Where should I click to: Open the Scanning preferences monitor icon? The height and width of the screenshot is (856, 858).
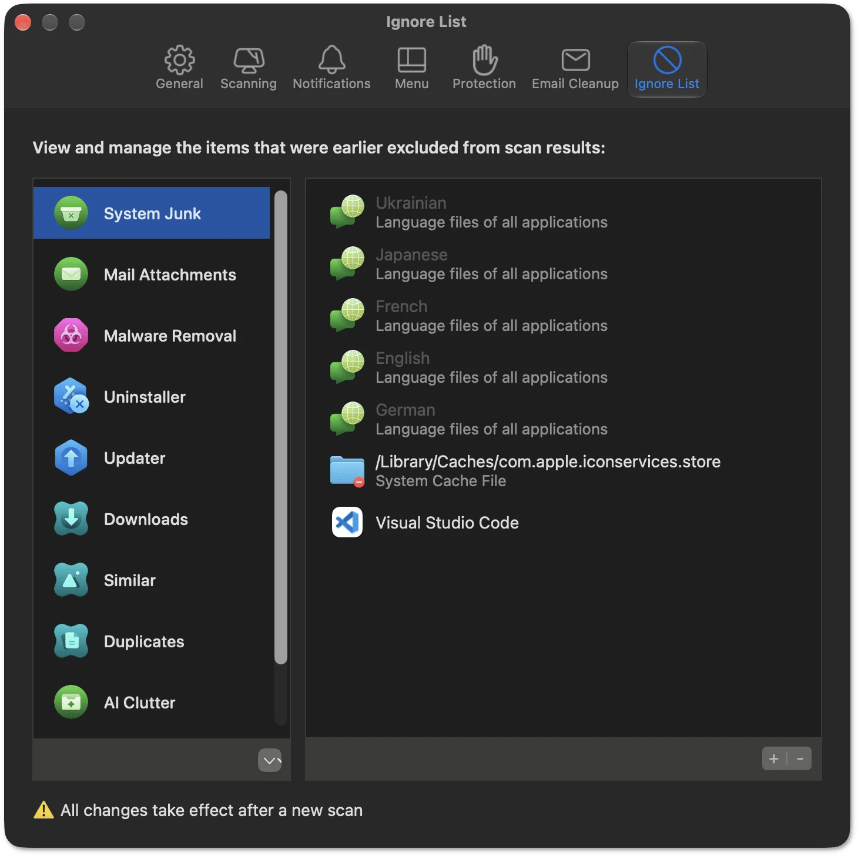pyautogui.click(x=249, y=60)
